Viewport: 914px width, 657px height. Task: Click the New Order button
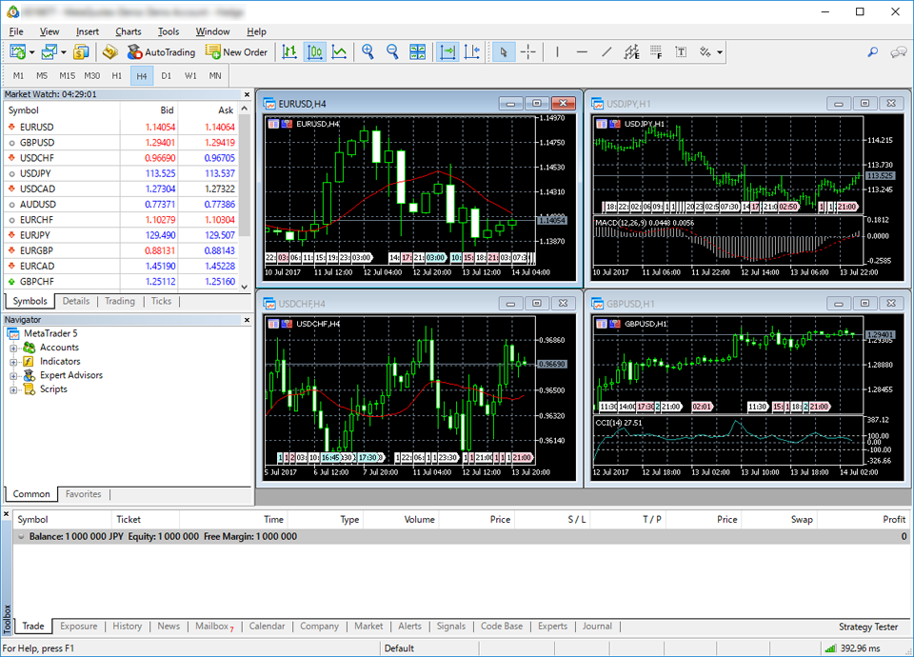(236, 51)
